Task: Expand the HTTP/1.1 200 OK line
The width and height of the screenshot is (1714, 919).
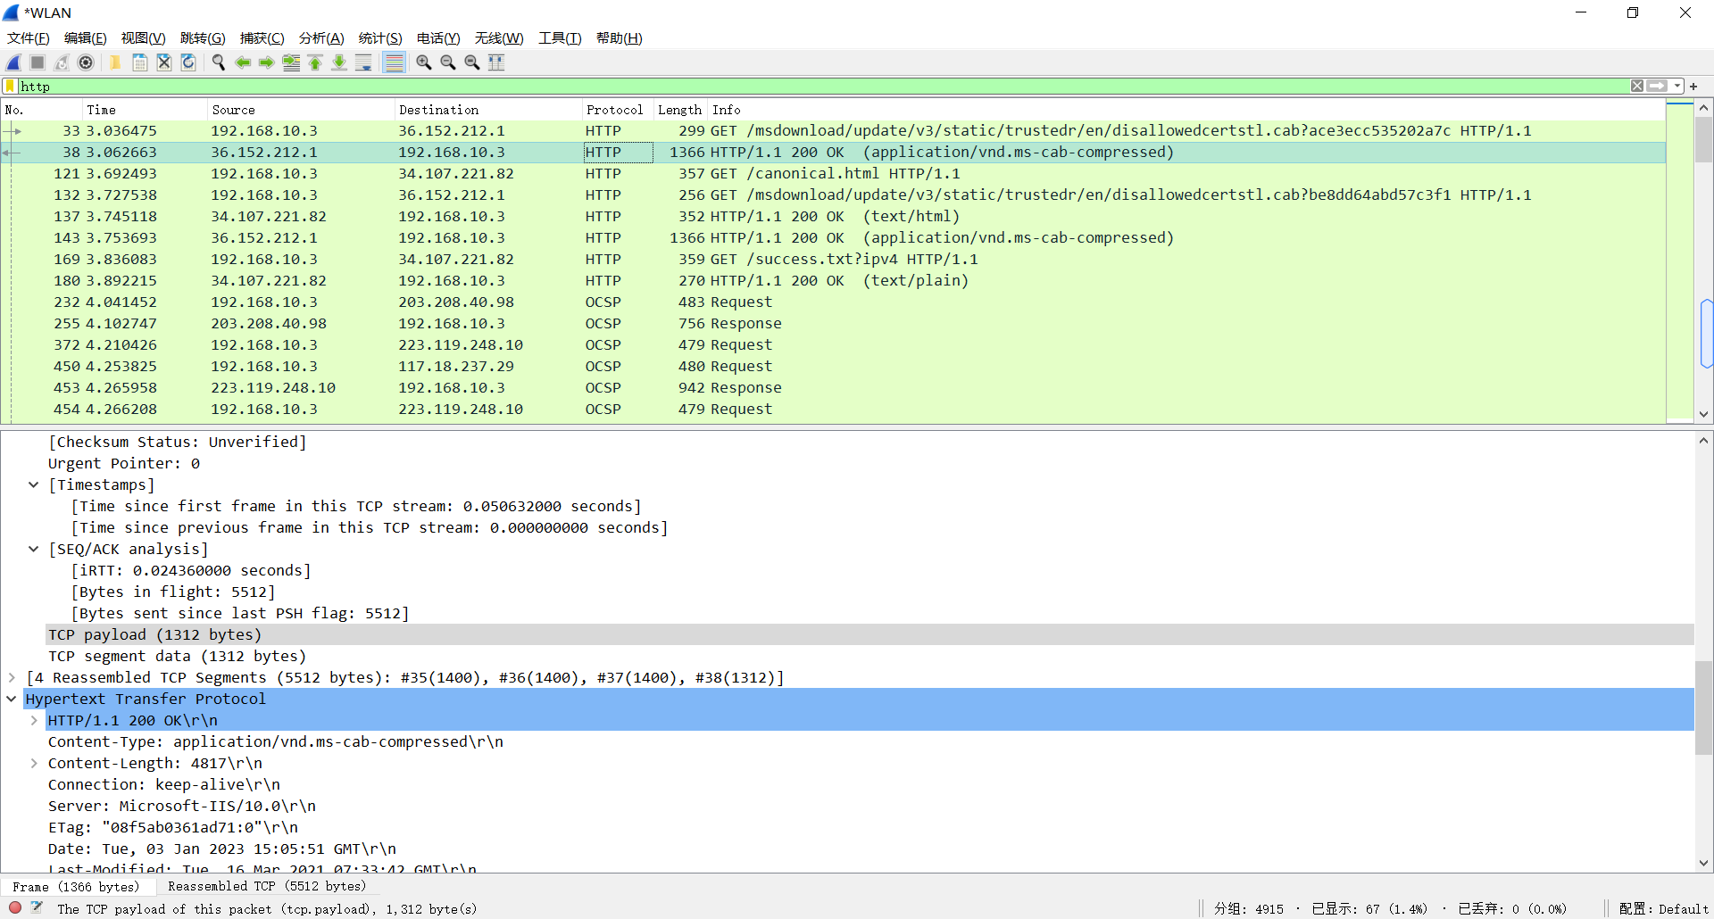Action: pyautogui.click(x=34, y=720)
